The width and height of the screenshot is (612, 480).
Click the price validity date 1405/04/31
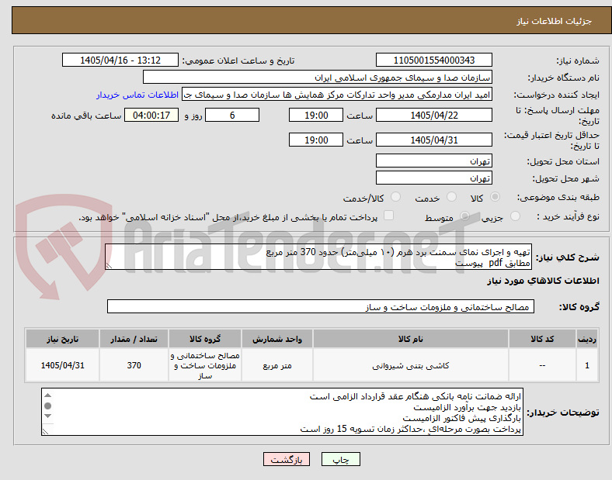coord(434,140)
